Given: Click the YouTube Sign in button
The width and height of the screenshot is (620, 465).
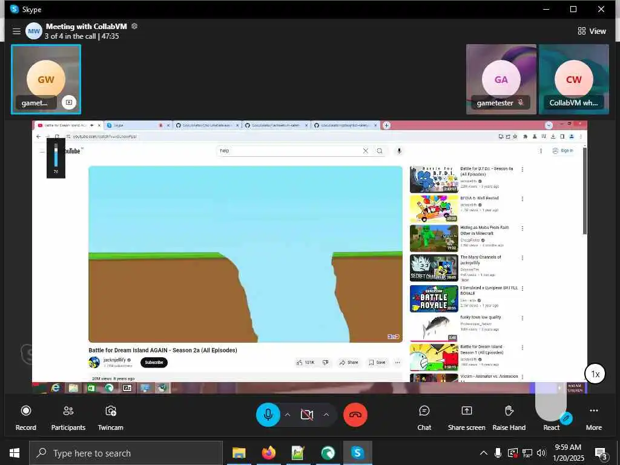Looking at the screenshot, I should click(x=562, y=151).
